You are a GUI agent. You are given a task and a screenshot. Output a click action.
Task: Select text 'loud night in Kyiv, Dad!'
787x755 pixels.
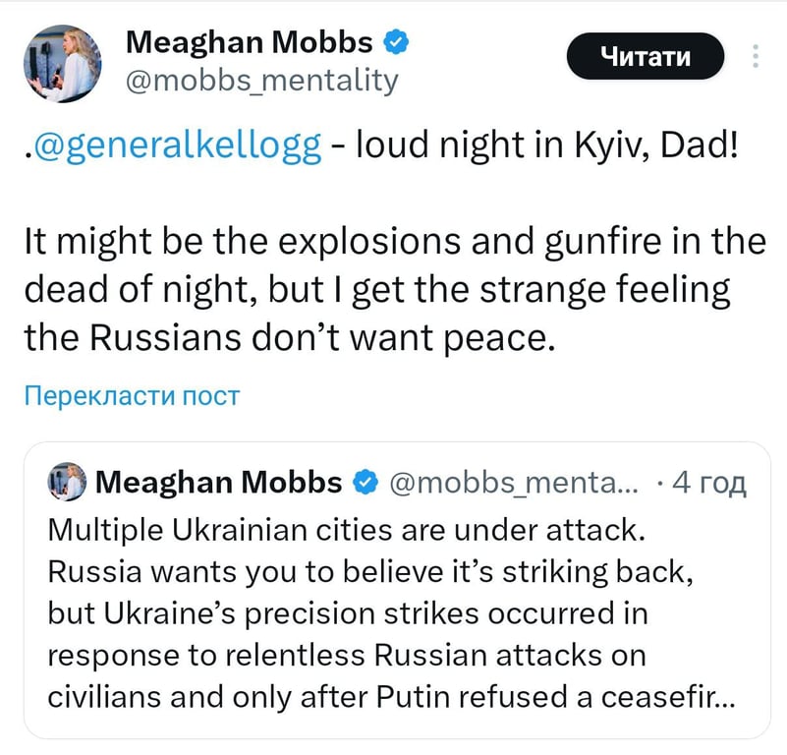(542, 145)
